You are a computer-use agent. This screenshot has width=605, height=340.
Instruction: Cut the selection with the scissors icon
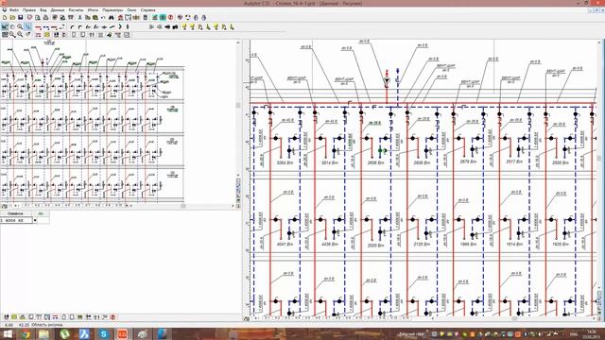point(79,17)
